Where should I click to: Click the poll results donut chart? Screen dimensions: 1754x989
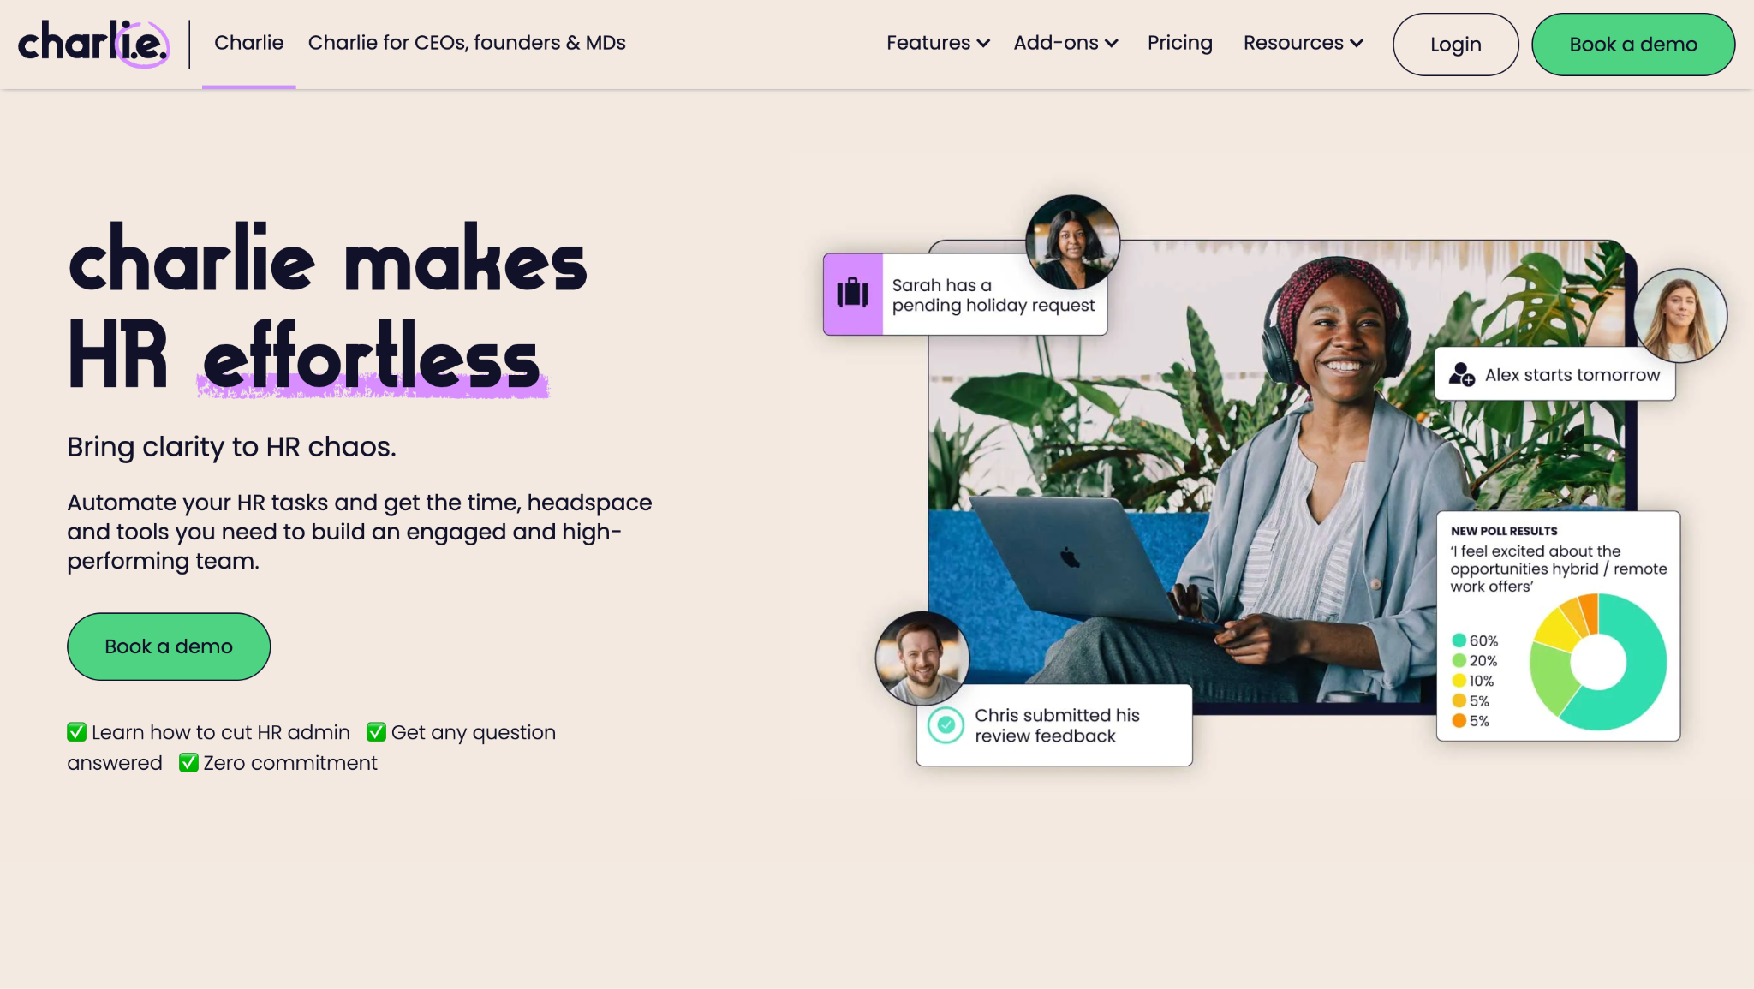pyautogui.click(x=1597, y=661)
